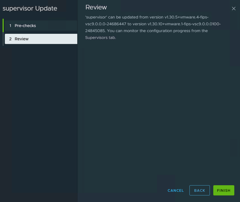Click the Review page heading

coord(96,7)
